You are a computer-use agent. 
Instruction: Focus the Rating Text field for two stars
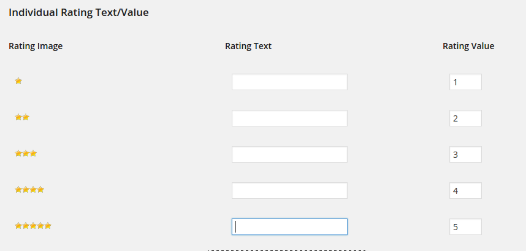click(x=289, y=118)
